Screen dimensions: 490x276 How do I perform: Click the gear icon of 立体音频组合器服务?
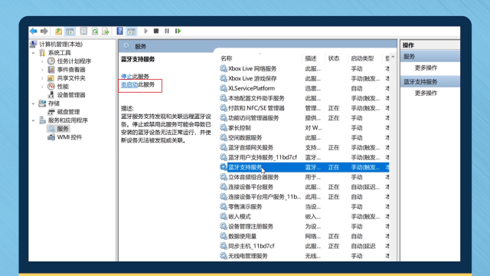223,177
